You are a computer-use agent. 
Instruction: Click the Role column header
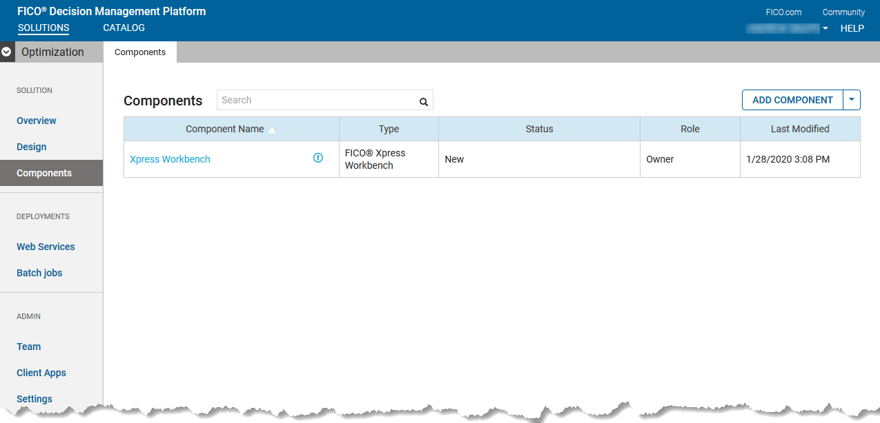(690, 129)
